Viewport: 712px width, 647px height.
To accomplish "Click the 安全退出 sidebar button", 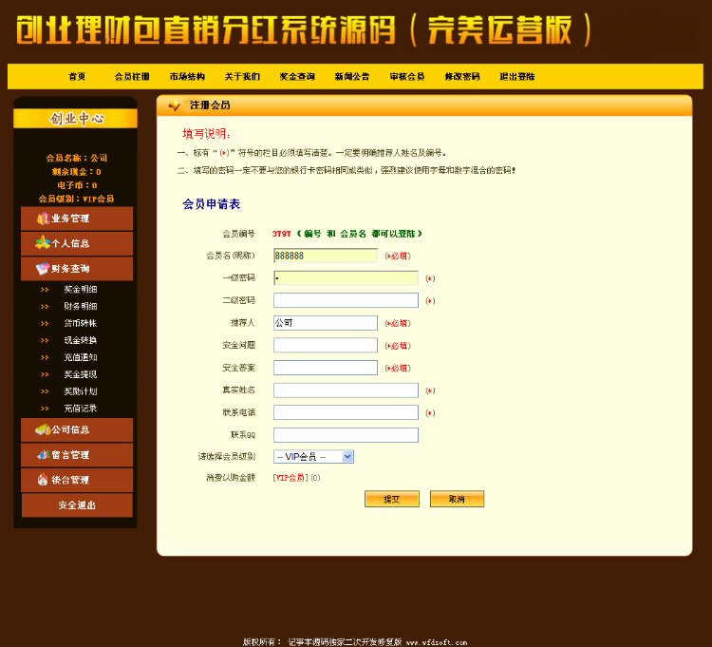I will tap(77, 505).
